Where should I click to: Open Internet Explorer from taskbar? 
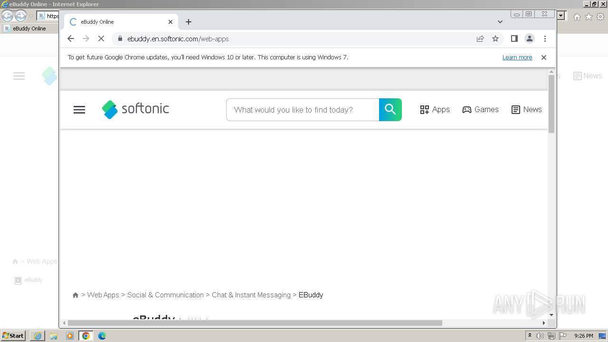tap(38, 336)
